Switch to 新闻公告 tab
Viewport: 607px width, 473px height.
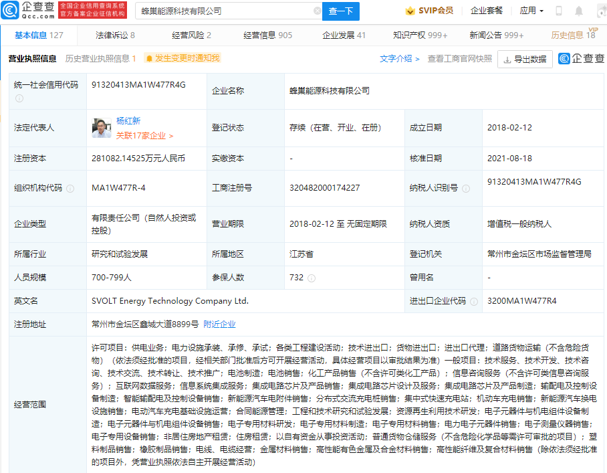(x=496, y=35)
